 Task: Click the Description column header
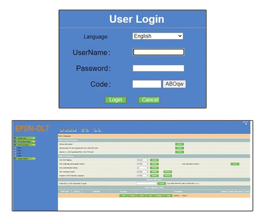[178, 192]
